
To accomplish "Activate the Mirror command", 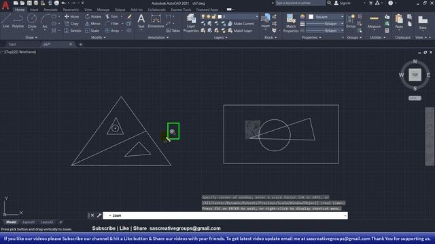I will coord(93,24).
